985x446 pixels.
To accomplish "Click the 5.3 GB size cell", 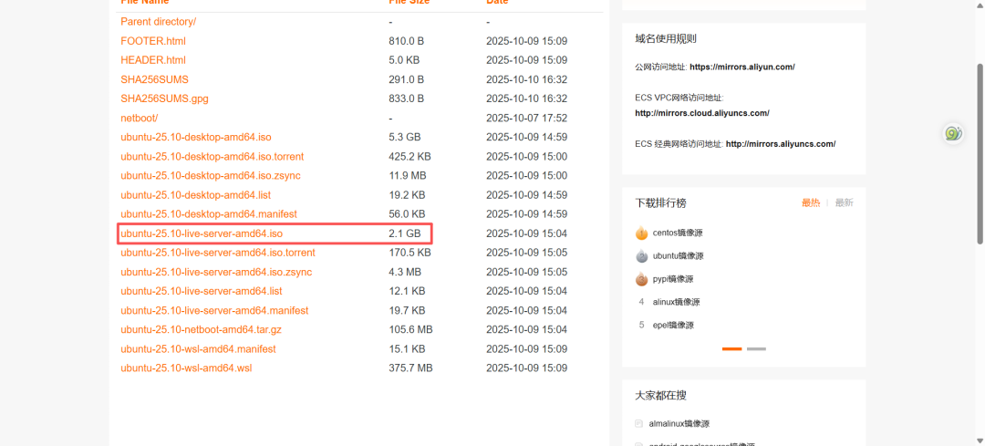I will [x=405, y=137].
